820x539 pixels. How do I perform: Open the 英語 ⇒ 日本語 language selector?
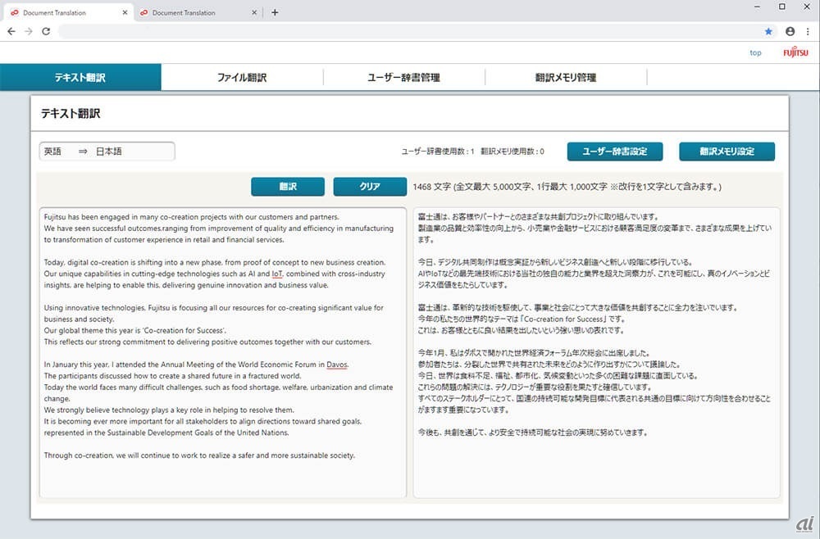(107, 152)
